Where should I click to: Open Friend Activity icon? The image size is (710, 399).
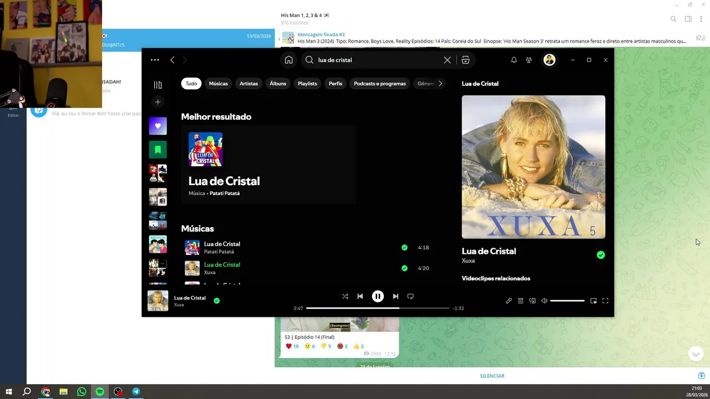[529, 60]
